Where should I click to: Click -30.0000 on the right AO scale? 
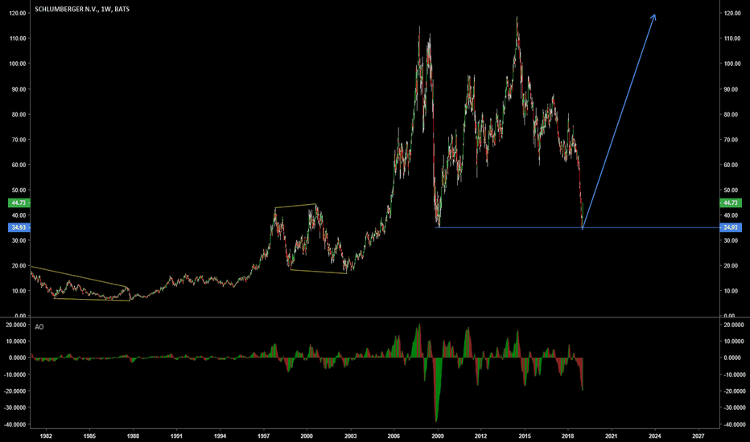click(x=734, y=408)
